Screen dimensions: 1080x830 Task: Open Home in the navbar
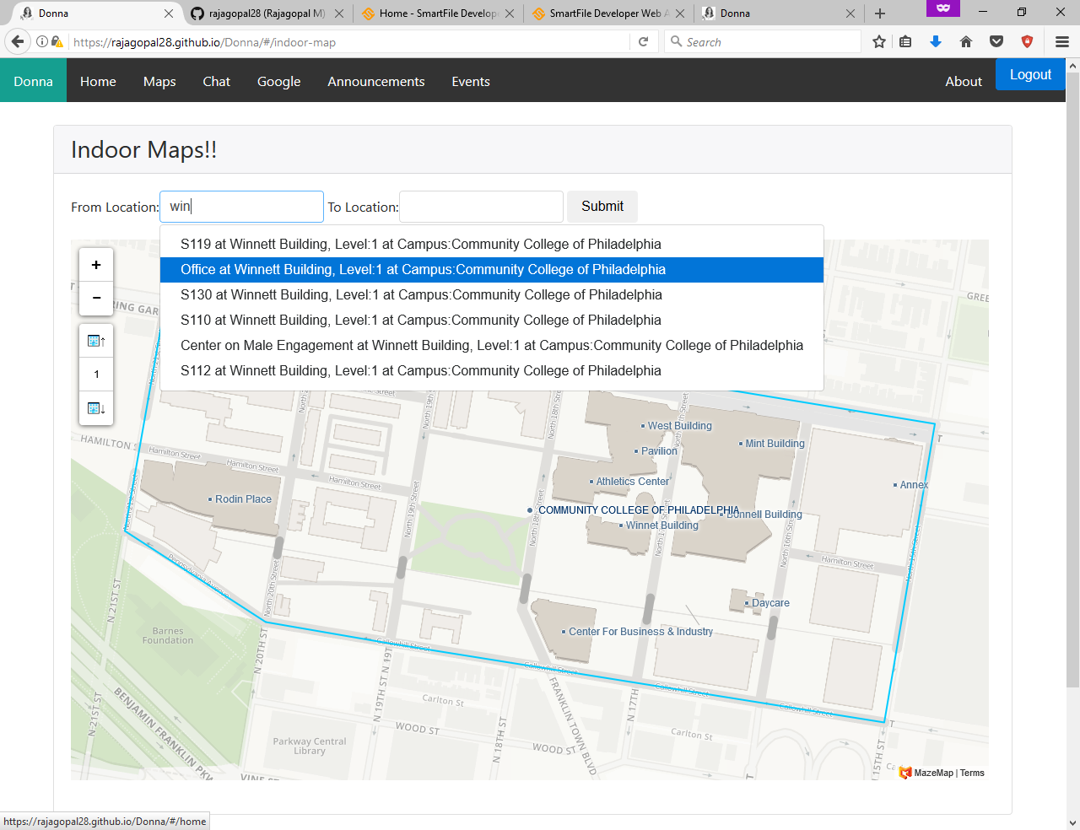click(x=98, y=81)
